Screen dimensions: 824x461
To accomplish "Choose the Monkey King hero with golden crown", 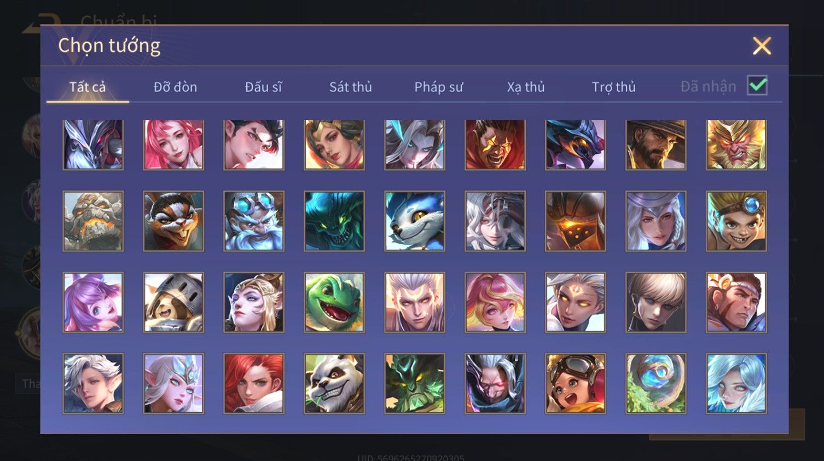I will click(x=736, y=145).
